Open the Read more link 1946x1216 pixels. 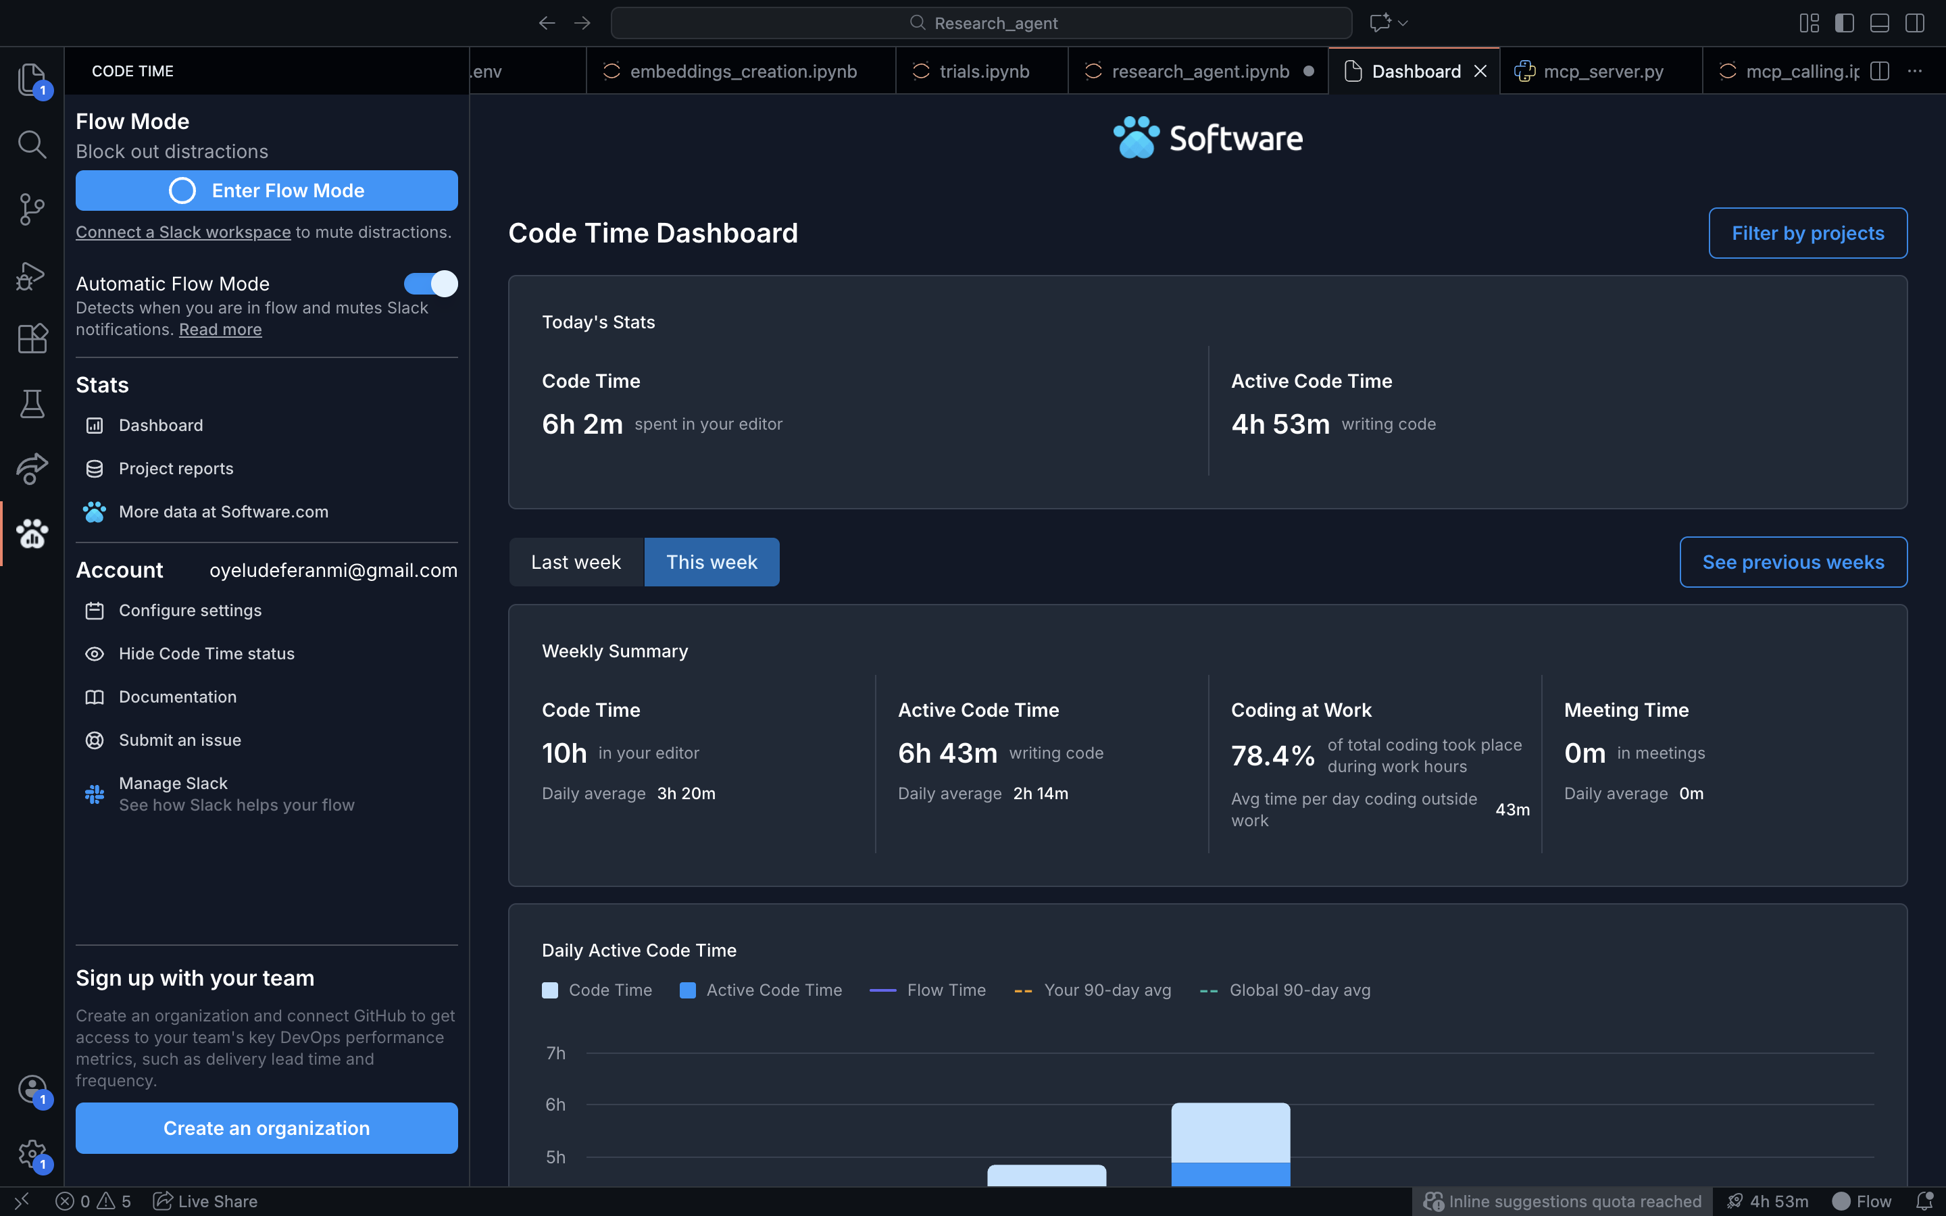point(220,329)
